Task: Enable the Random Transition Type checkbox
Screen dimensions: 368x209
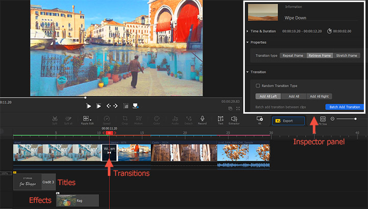Action: (x=258, y=86)
